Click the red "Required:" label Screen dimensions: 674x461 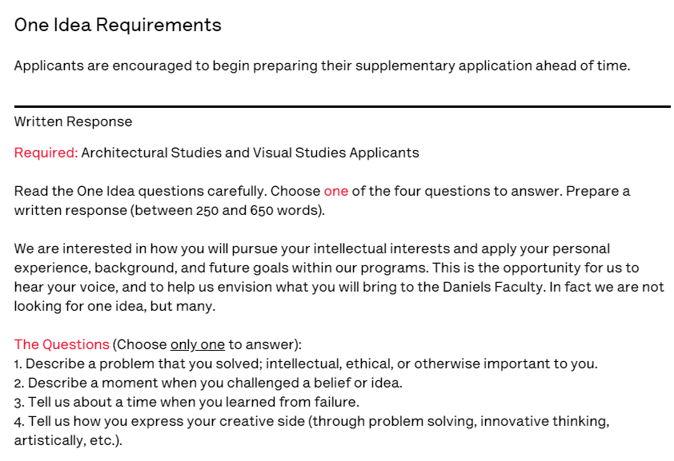46,153
